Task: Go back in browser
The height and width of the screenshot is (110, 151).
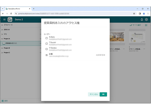Action: tap(3, 14)
